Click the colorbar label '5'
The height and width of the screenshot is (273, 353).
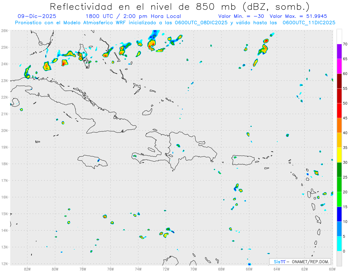pyautogui.click(x=344, y=236)
